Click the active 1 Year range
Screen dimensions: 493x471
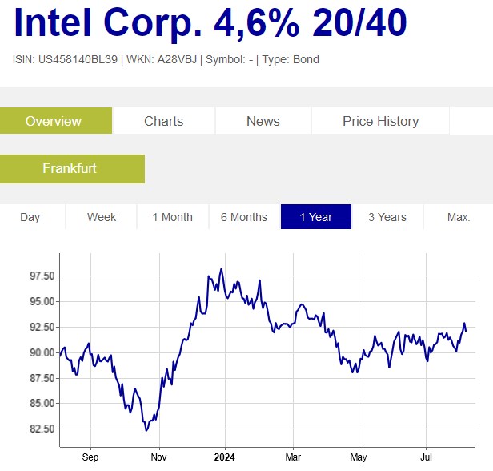tap(315, 217)
